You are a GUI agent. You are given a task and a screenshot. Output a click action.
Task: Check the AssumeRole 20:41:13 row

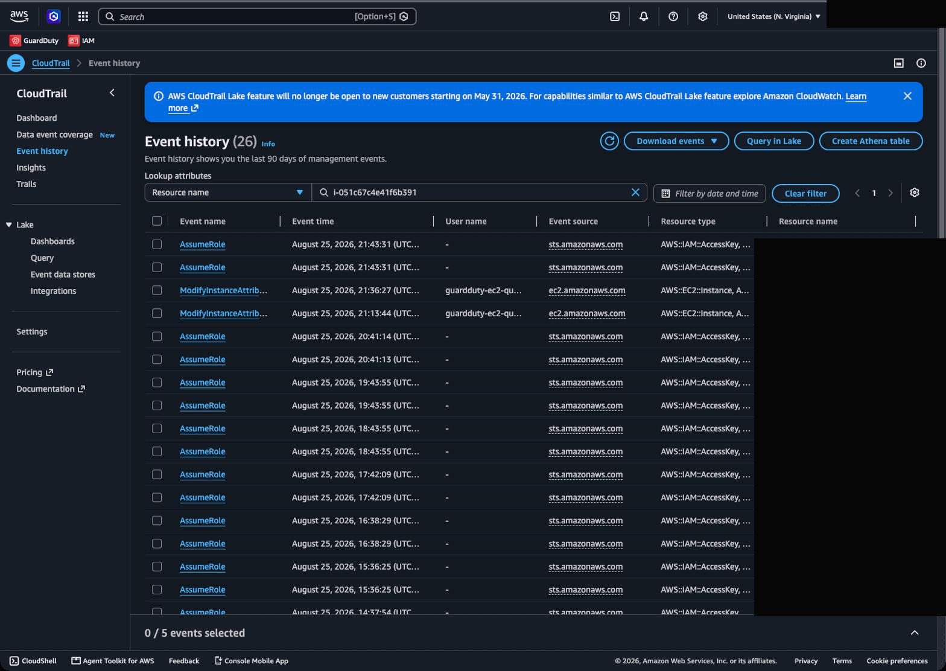coord(157,359)
